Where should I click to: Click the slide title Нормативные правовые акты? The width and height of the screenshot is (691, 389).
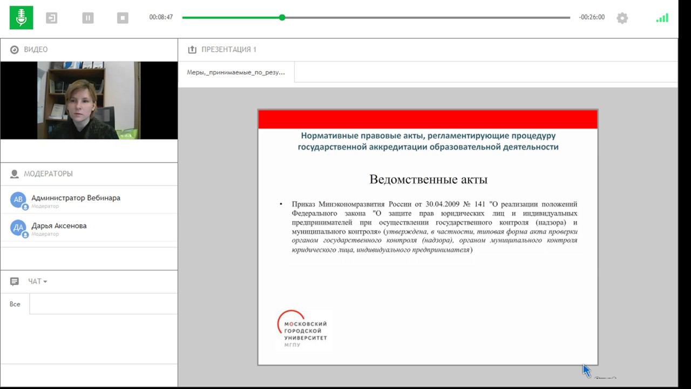[428, 141]
